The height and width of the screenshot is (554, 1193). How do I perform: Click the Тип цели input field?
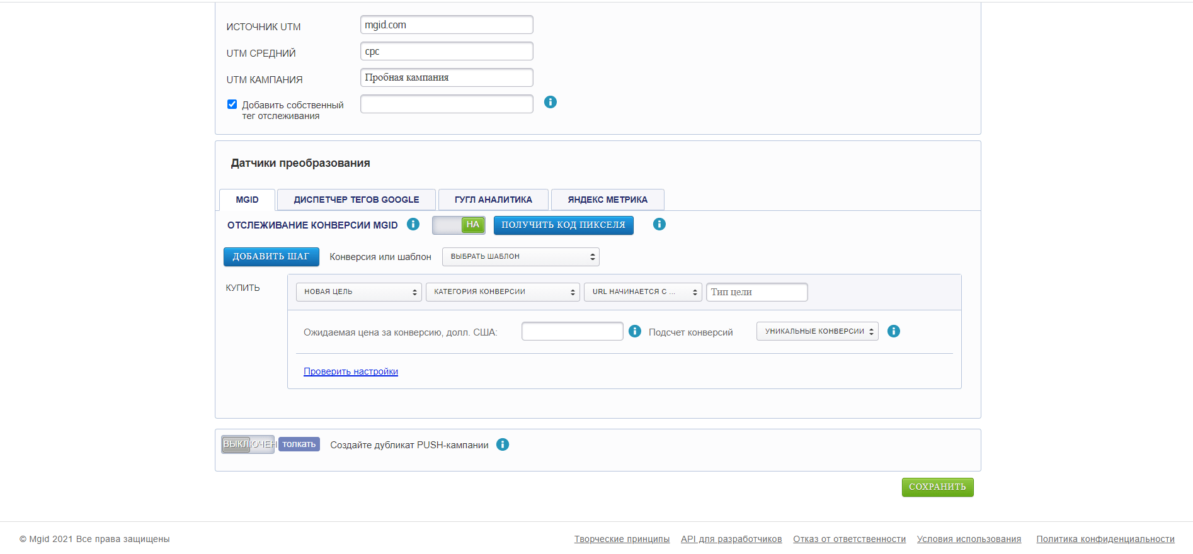pos(756,292)
